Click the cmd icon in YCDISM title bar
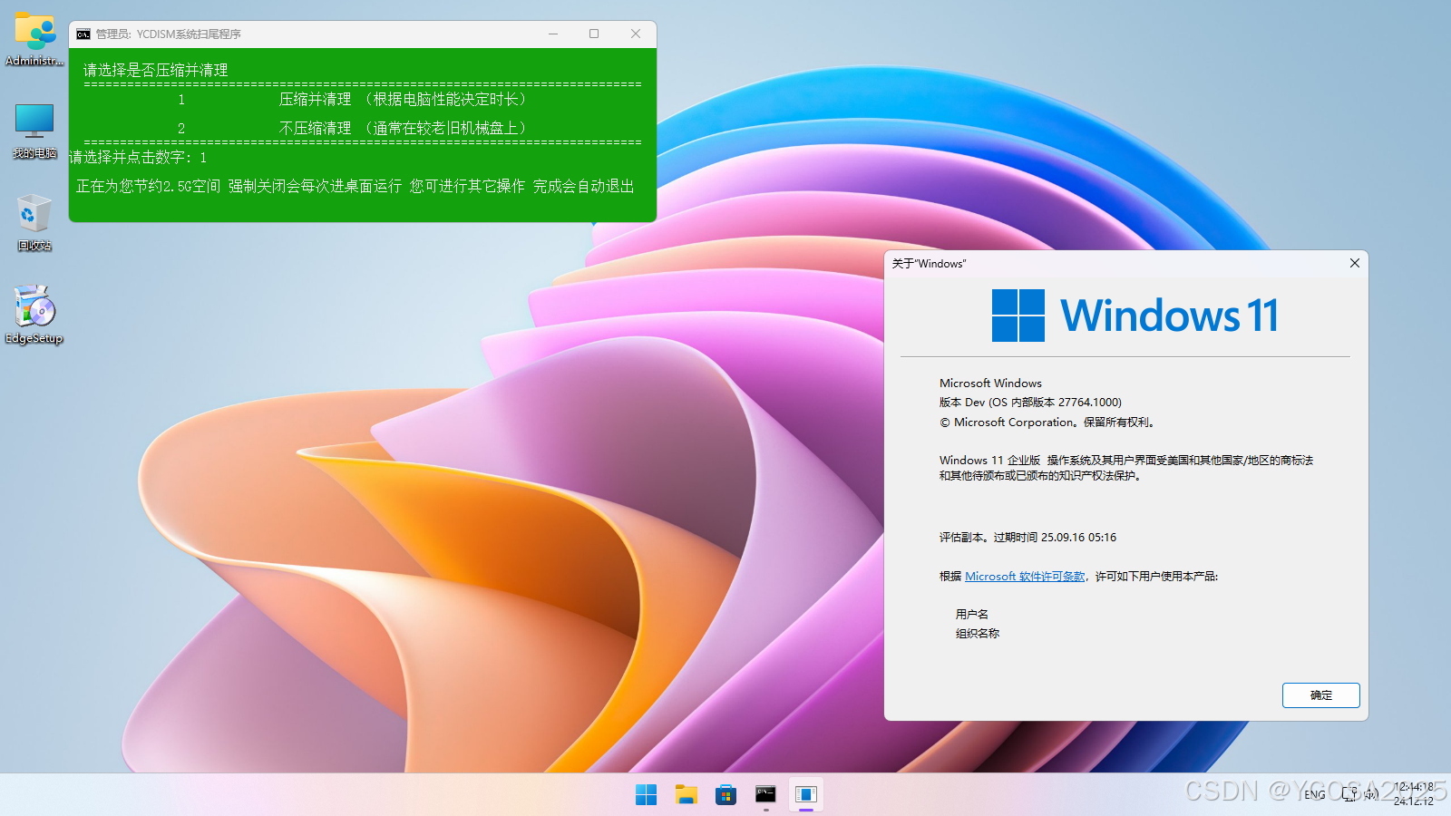Screen dimensions: 1451x816 pyautogui.click(x=83, y=34)
